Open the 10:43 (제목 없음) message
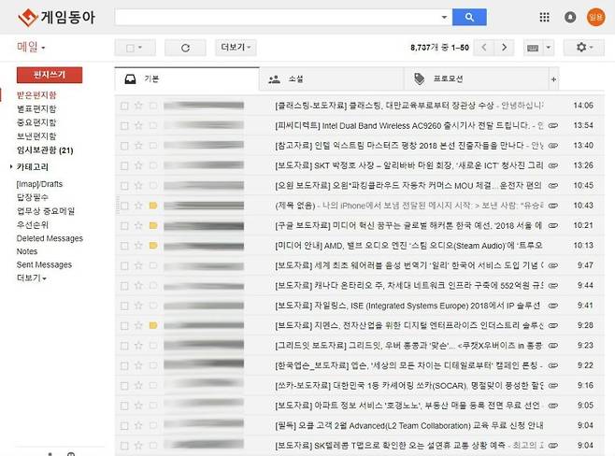This screenshot has width=615, height=456. tap(360, 206)
